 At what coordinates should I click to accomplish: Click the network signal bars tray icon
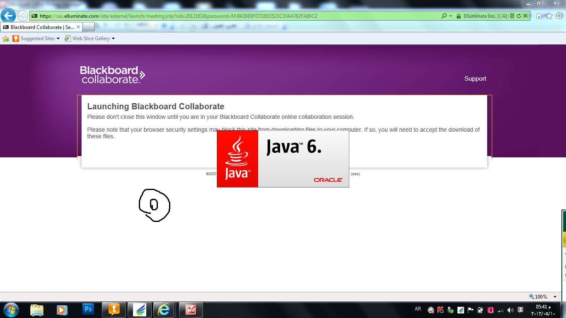pyautogui.click(x=501, y=310)
